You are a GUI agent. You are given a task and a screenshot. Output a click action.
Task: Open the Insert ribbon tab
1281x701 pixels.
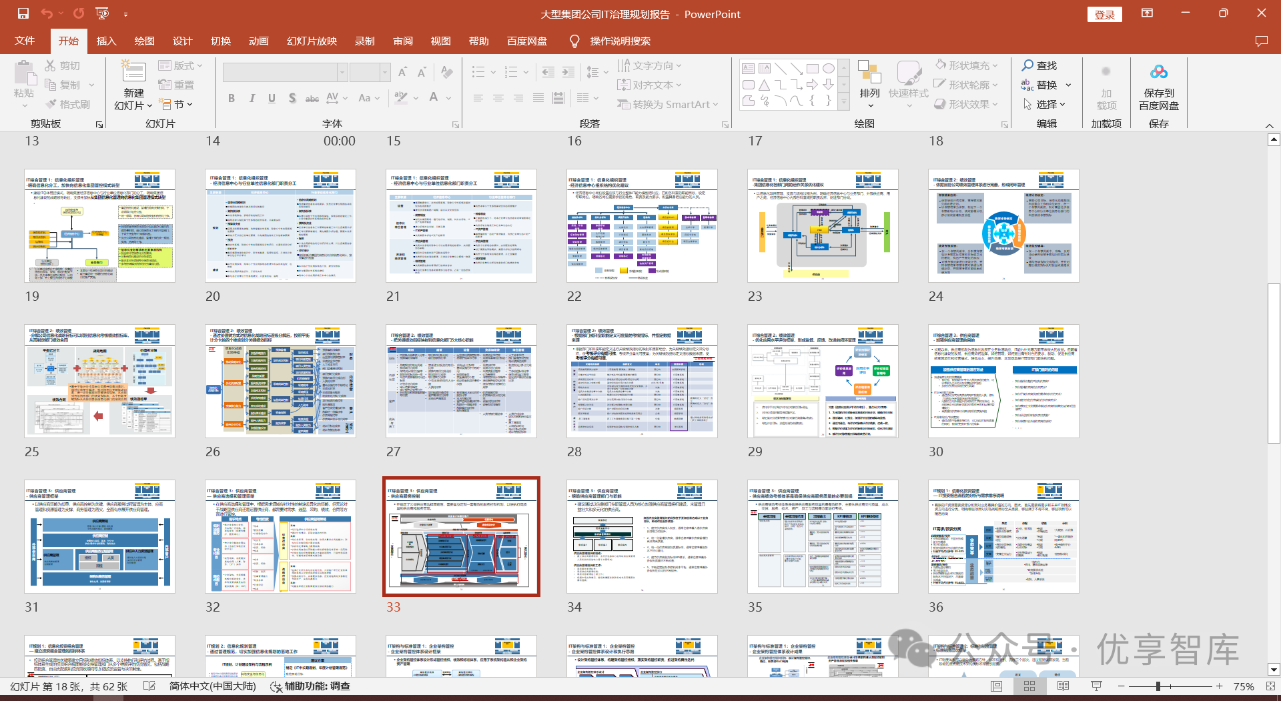coord(106,41)
